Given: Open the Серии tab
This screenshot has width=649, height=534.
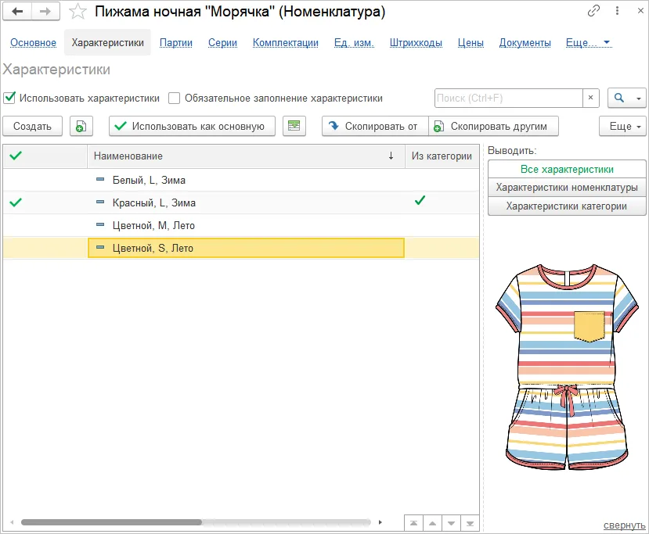Looking at the screenshot, I should tap(222, 42).
